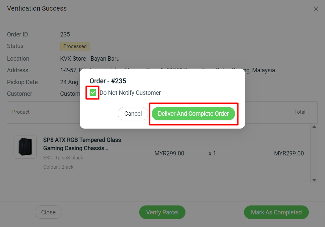Click the product list scroll up arrow

coord(314,127)
